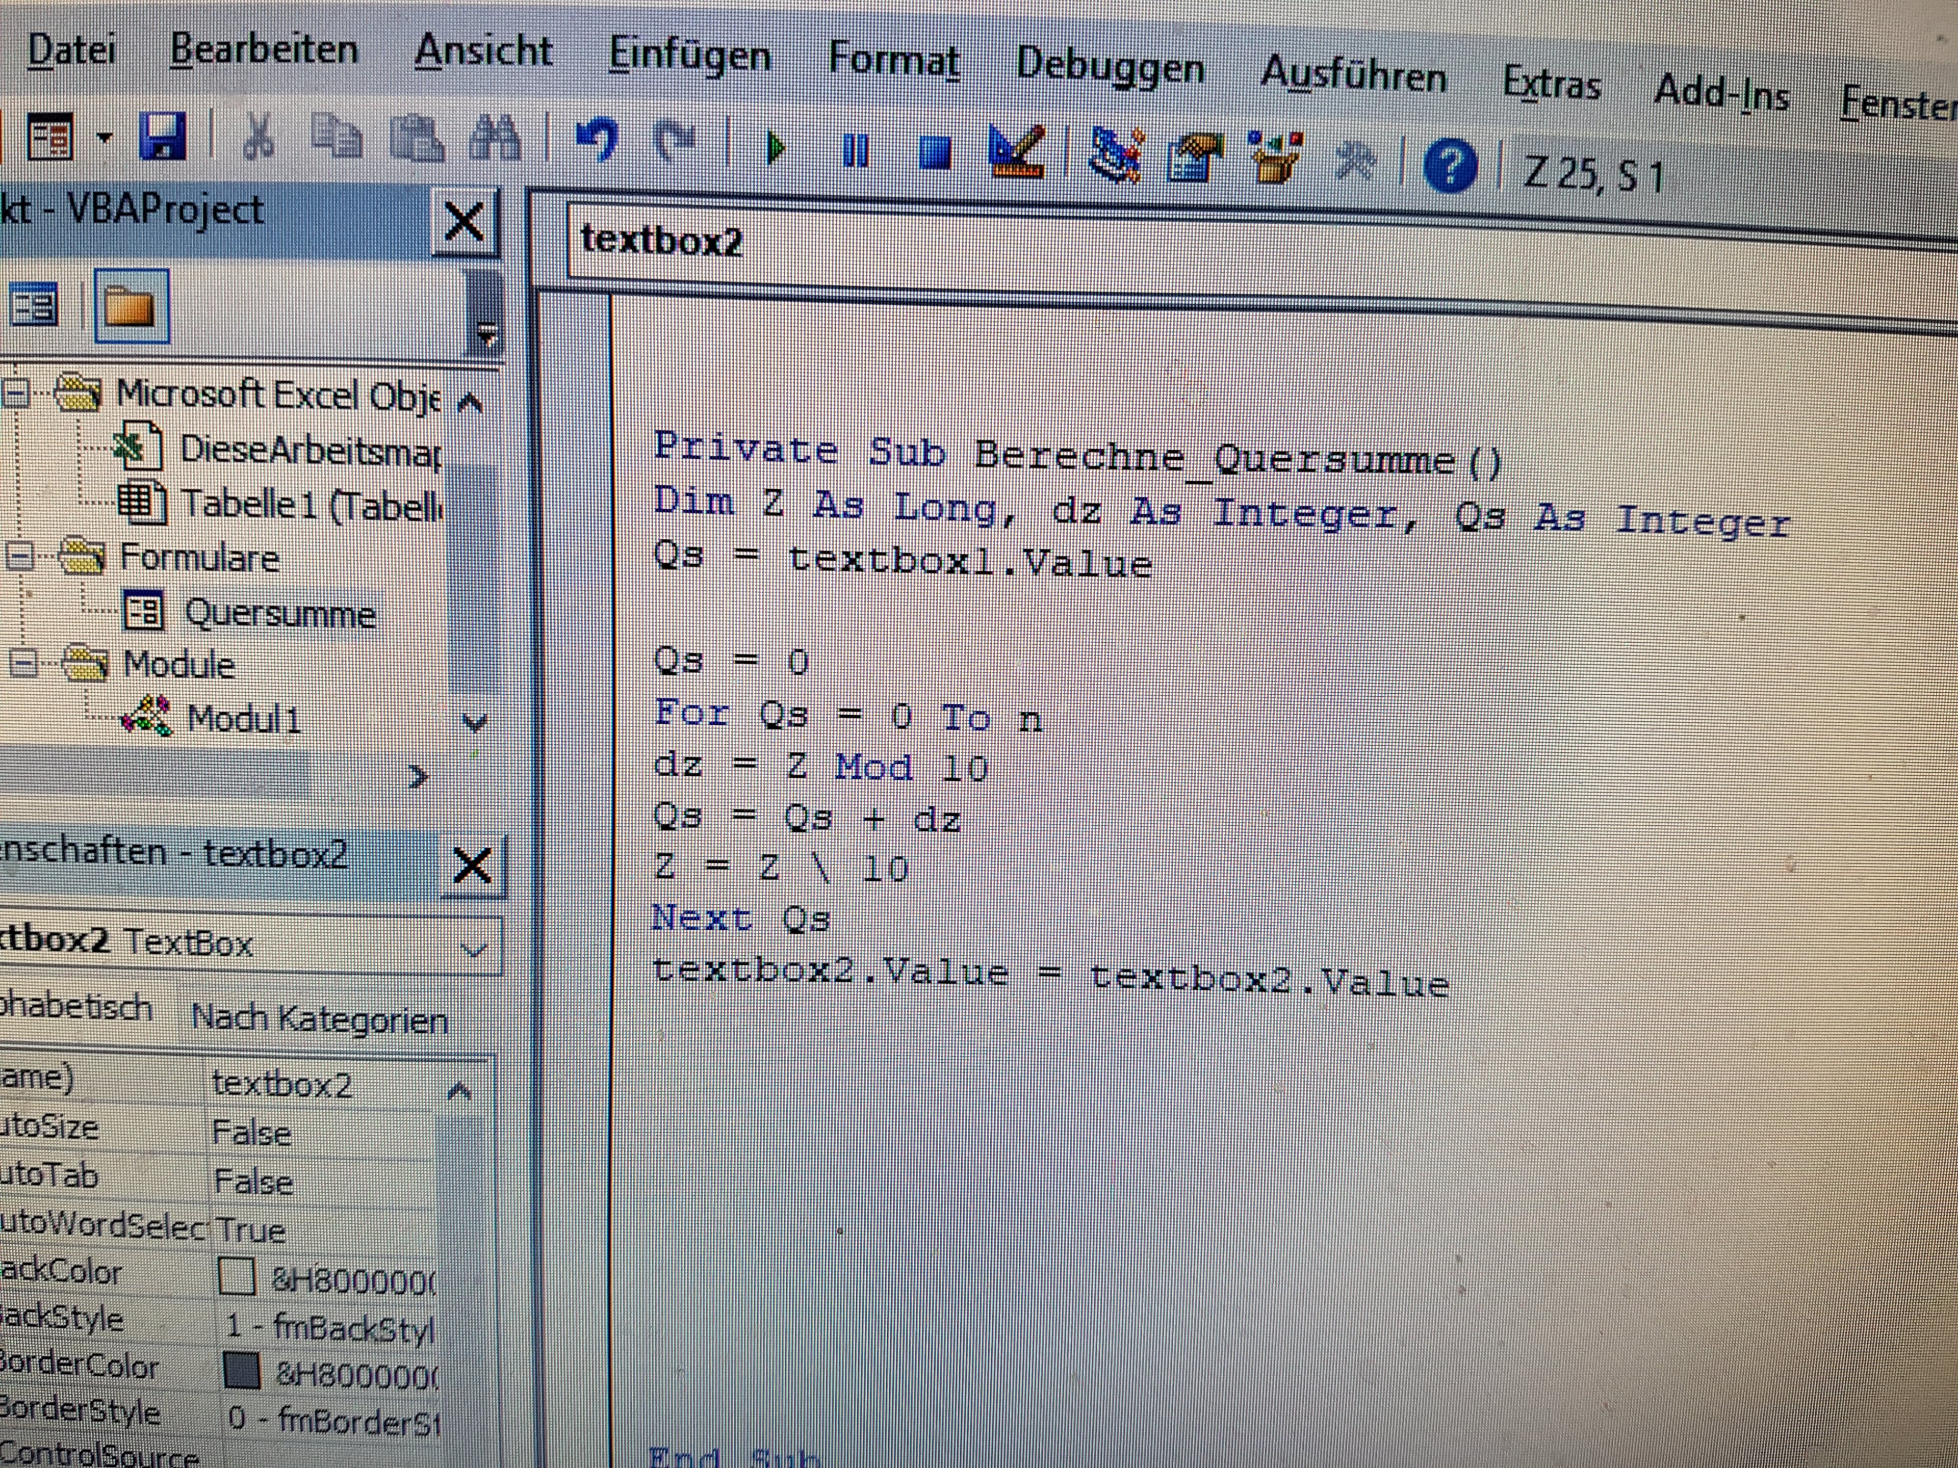Click the Reset stop icon
Viewport: 1958px width, 1468px height.
(935, 153)
